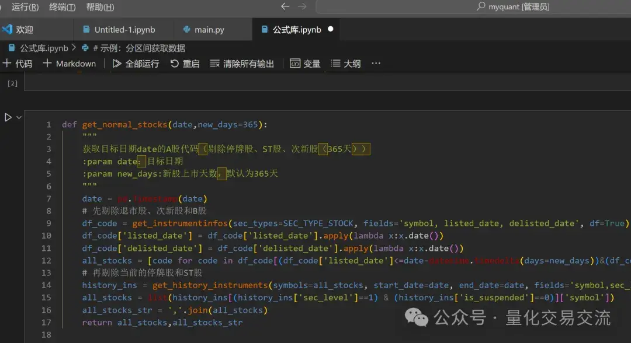Click line number 12 in the gutter
Screen dimensions: 631x343
[46, 261]
